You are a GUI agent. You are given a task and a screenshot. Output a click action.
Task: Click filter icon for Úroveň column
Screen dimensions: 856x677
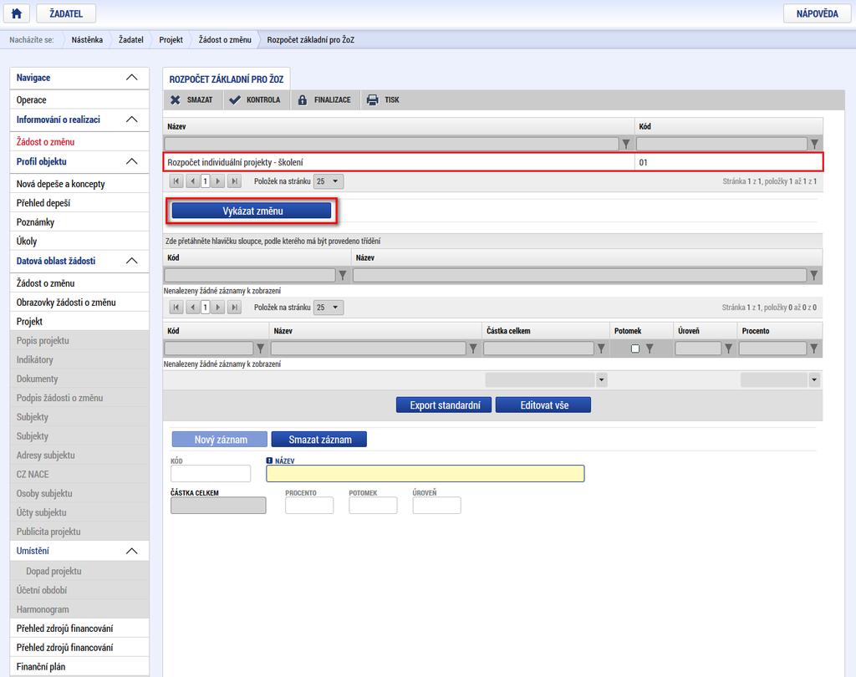(x=728, y=349)
